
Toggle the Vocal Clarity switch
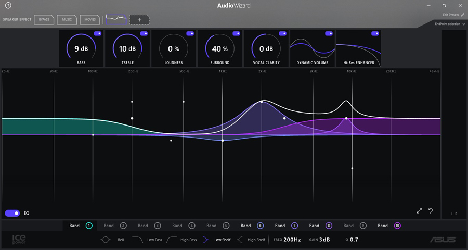pos(283,33)
